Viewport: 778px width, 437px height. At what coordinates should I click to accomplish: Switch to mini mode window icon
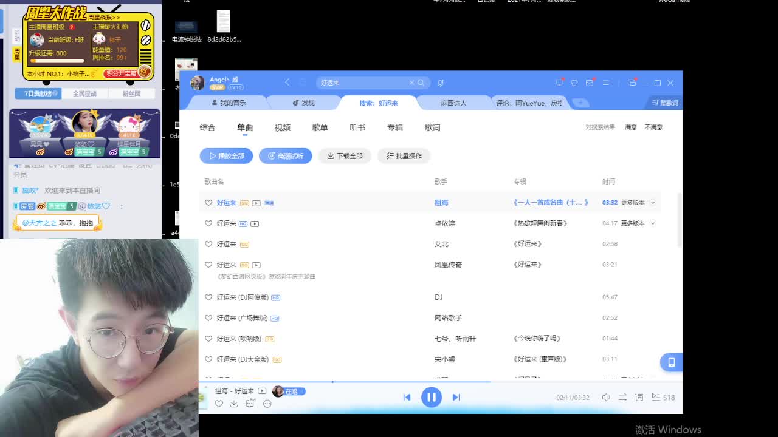(632, 83)
